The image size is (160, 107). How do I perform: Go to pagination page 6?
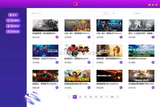pyautogui.click(x=101, y=97)
